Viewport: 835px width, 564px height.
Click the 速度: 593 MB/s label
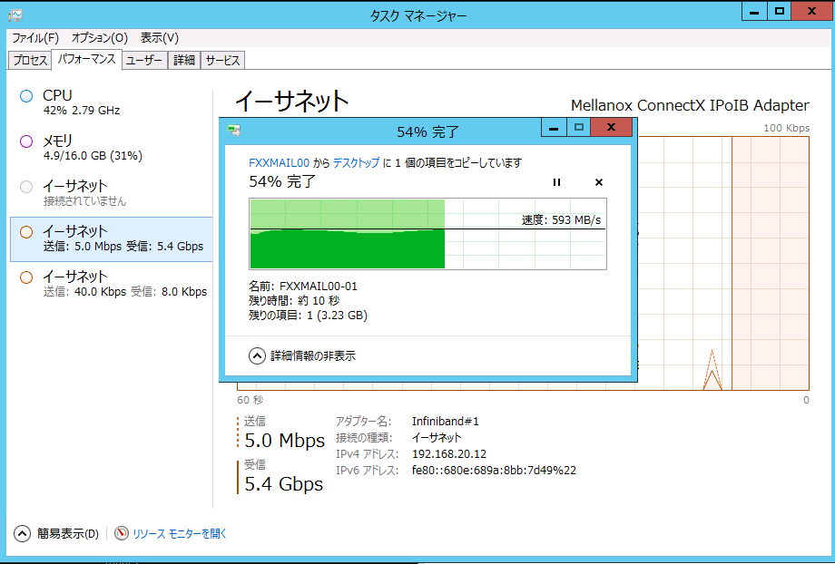point(561,219)
